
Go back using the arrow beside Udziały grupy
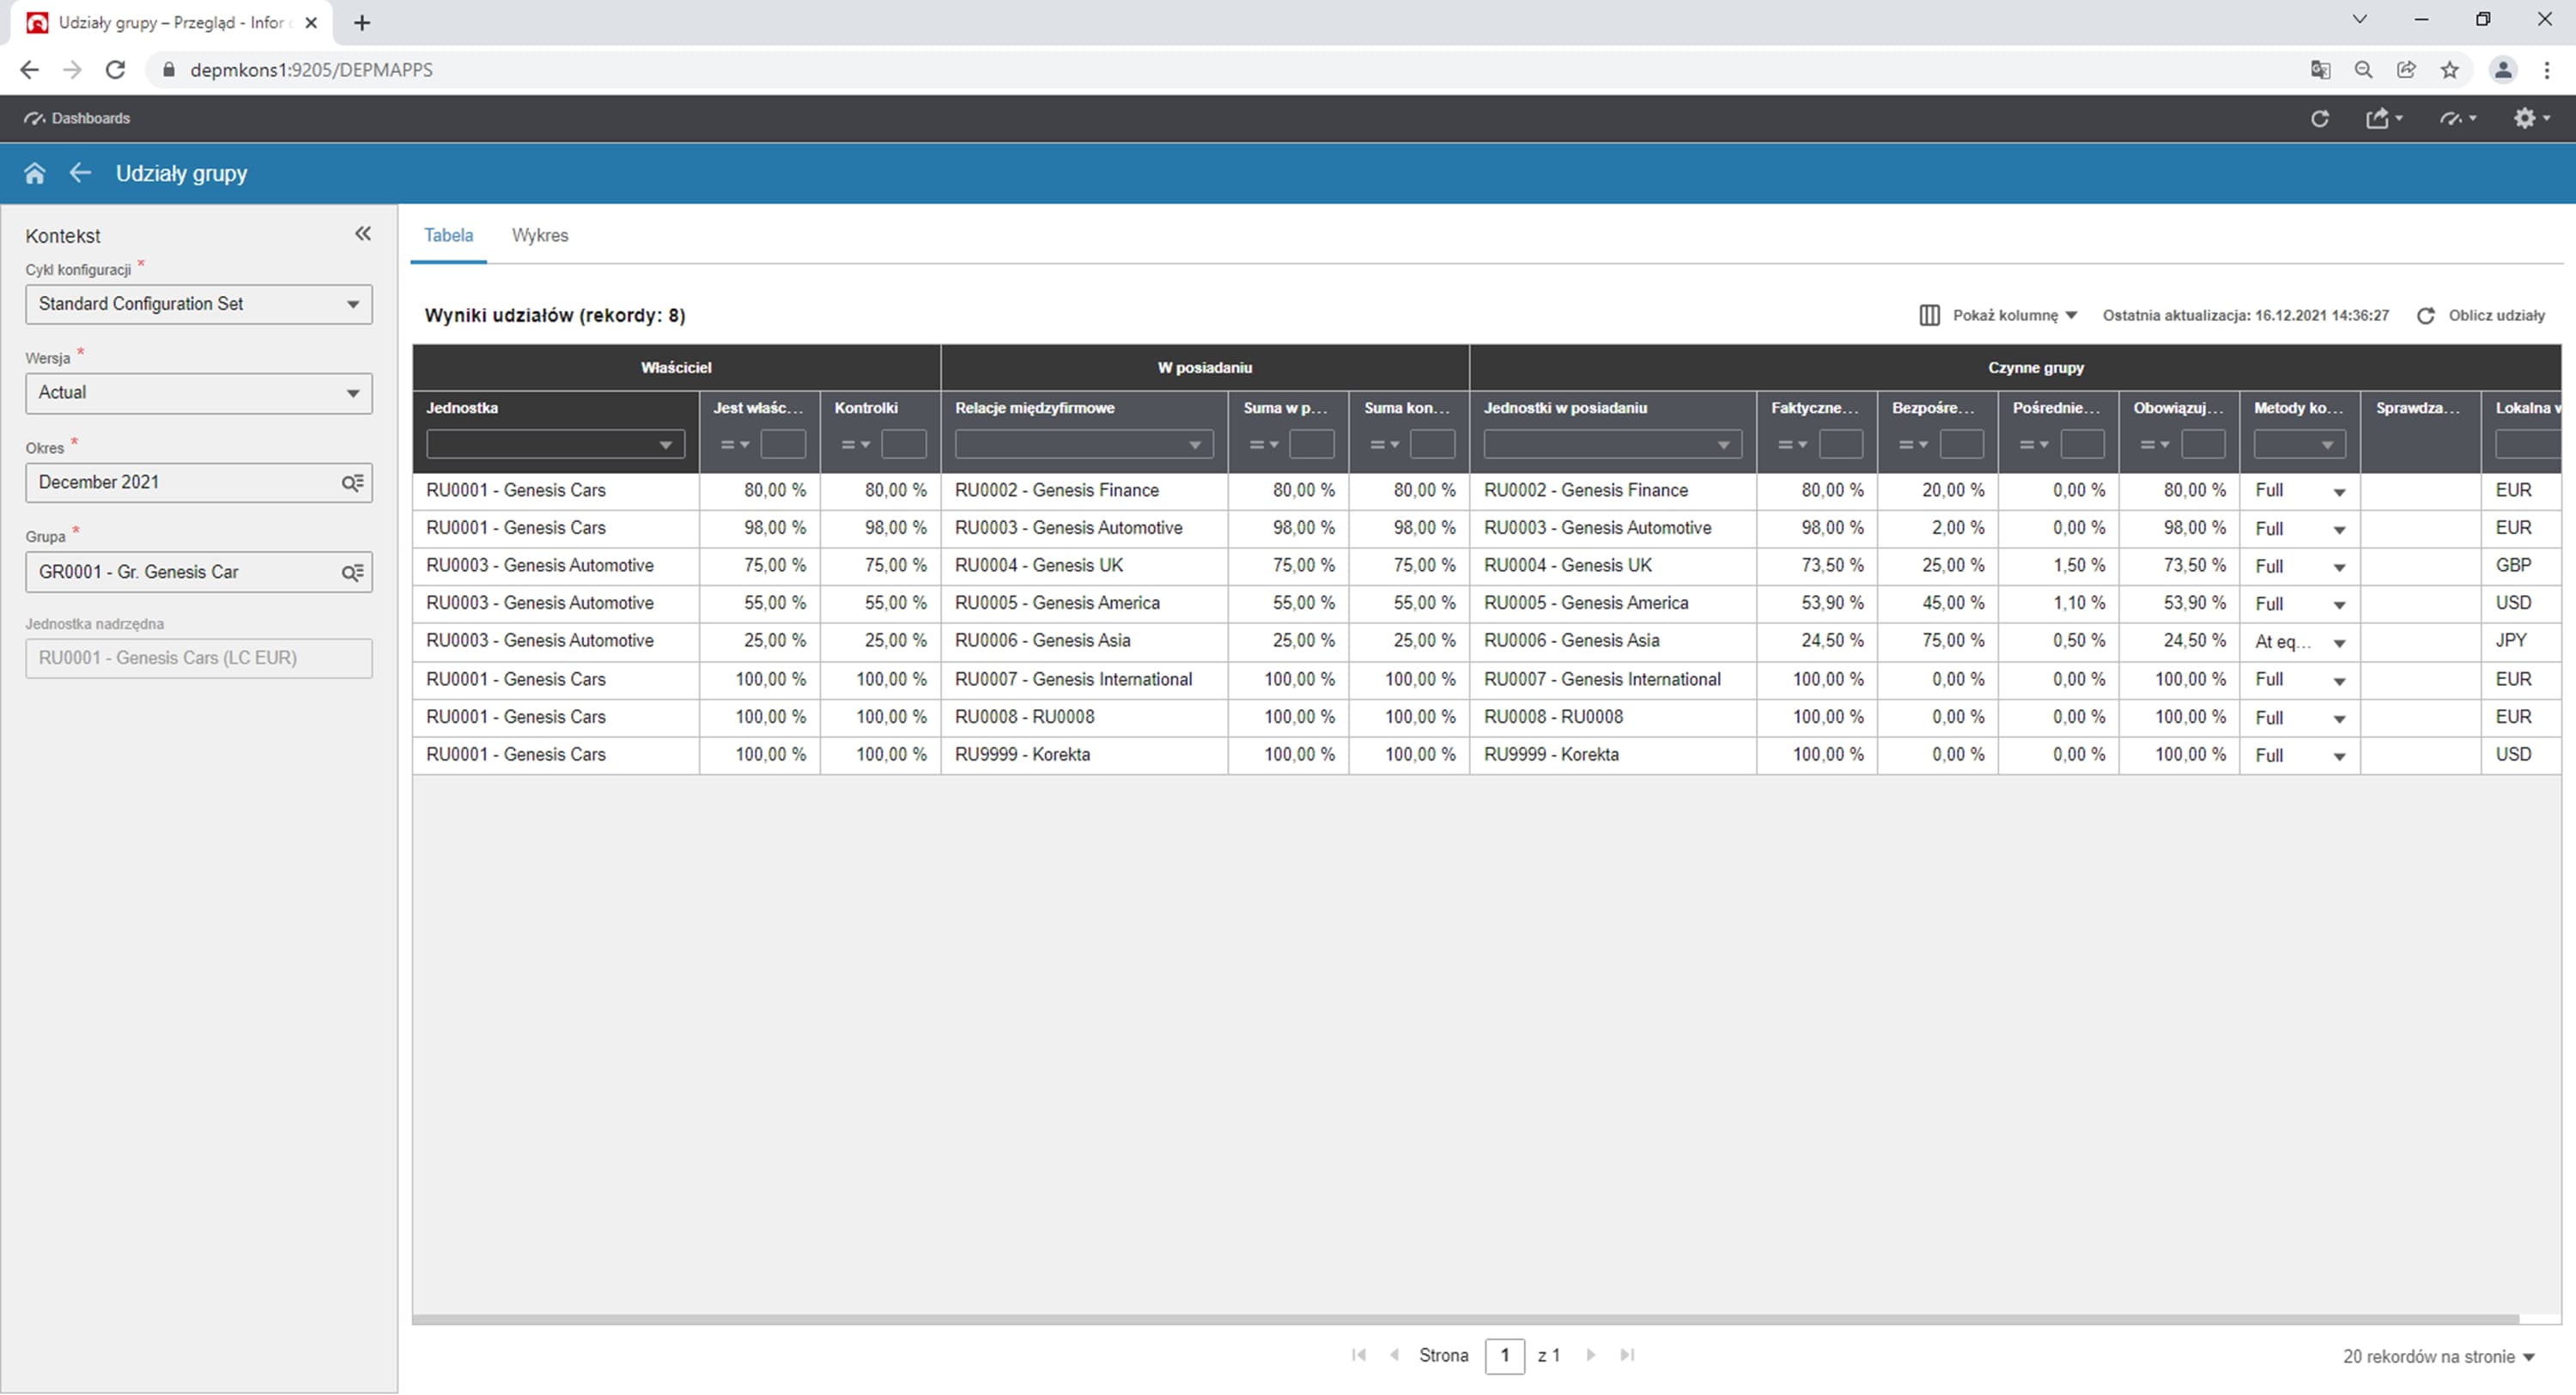click(80, 173)
